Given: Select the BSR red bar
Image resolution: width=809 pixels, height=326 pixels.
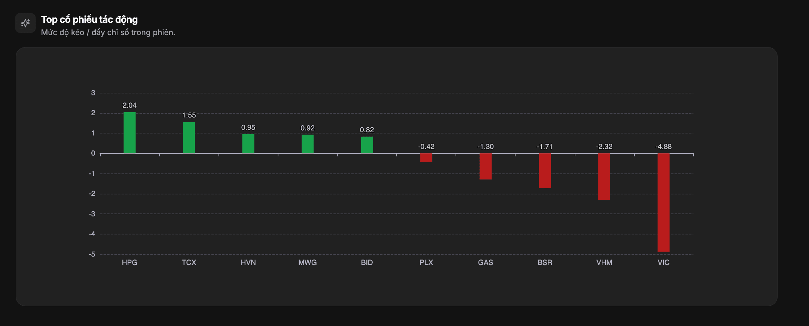Looking at the screenshot, I should pyautogui.click(x=545, y=171).
